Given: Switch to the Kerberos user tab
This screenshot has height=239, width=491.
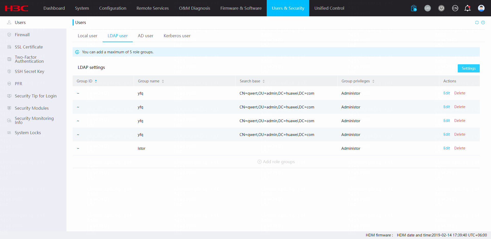Looking at the screenshot, I should pos(177,36).
